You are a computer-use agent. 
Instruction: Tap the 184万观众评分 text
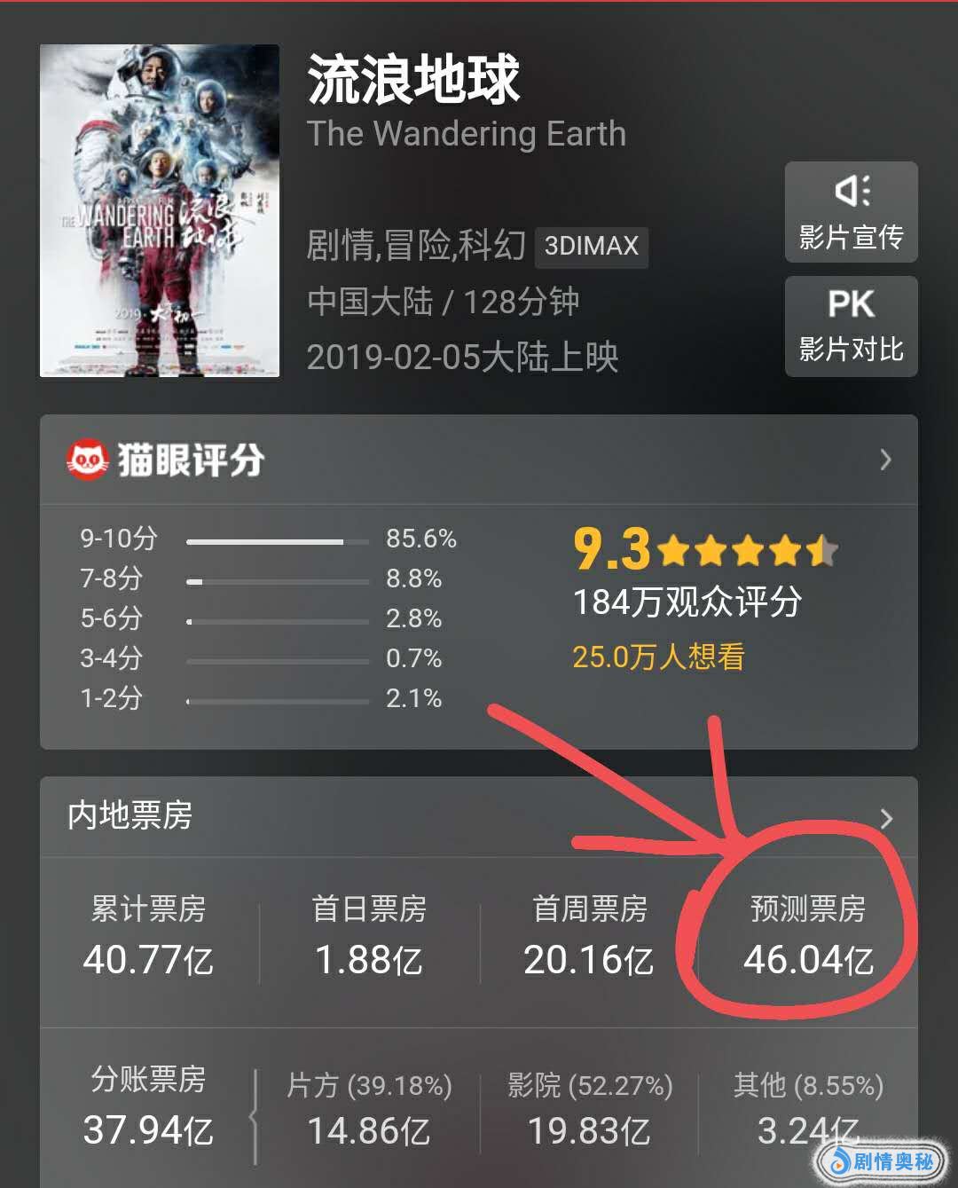pyautogui.click(x=687, y=602)
